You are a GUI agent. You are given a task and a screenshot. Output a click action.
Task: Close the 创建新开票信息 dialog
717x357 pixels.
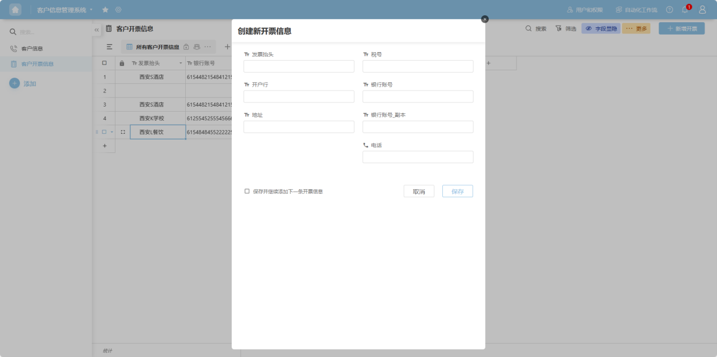[485, 19]
